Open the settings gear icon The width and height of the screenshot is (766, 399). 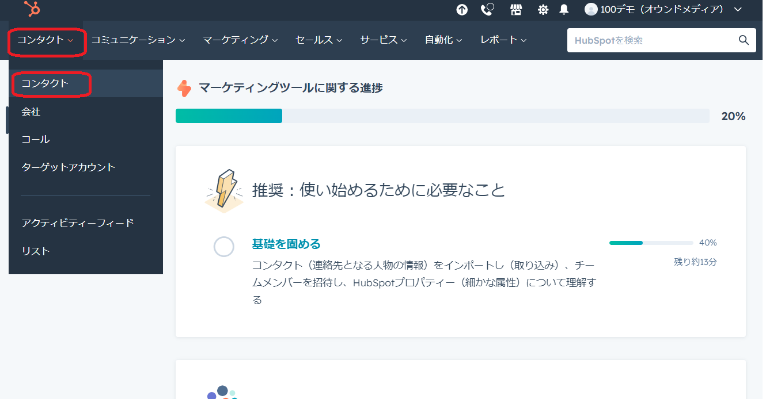point(543,9)
